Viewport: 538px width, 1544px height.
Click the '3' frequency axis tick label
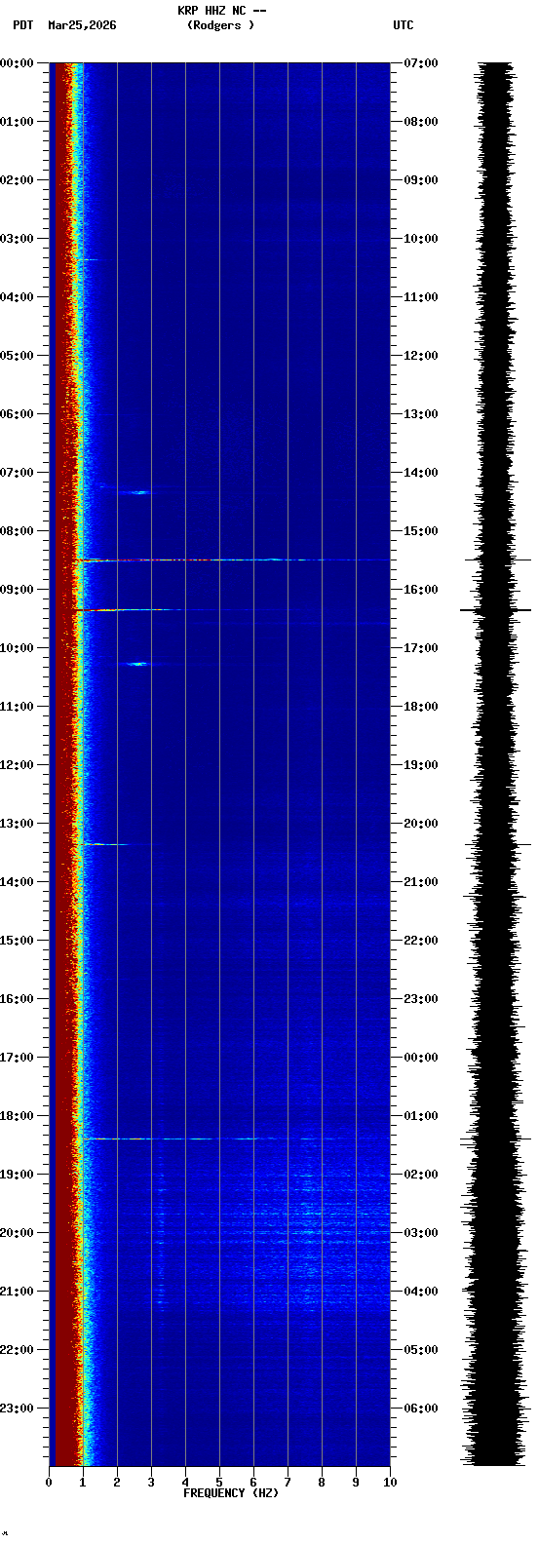[x=151, y=1483]
